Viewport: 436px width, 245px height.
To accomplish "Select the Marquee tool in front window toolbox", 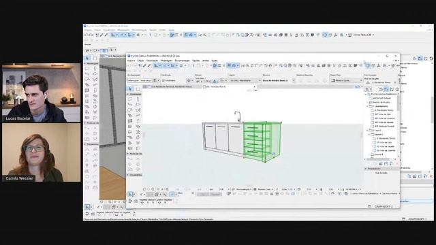I will point(138,89).
